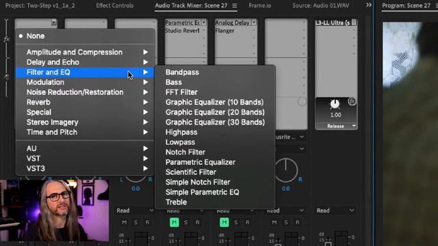Viewport: 438px width, 246px height.
Task: Apply the Highpass filter
Action: (215, 133)
